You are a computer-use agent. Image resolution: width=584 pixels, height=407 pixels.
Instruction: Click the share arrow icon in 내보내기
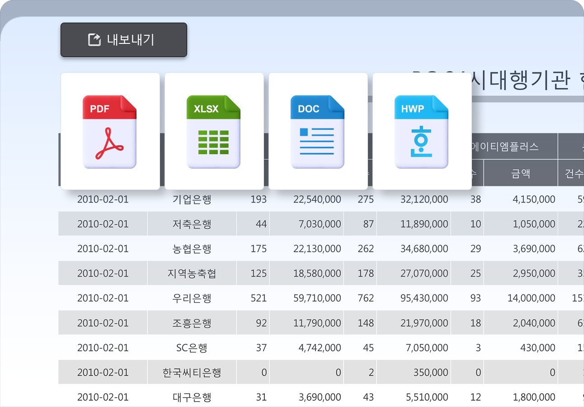(94, 40)
